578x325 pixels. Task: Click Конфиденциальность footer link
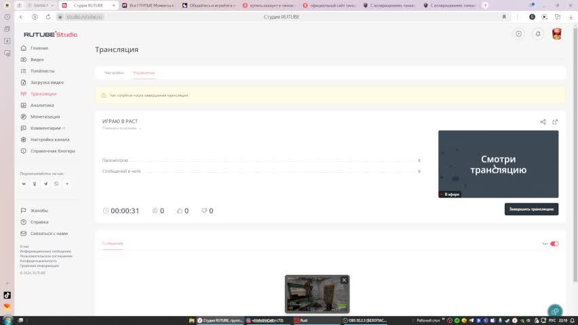(x=39, y=261)
